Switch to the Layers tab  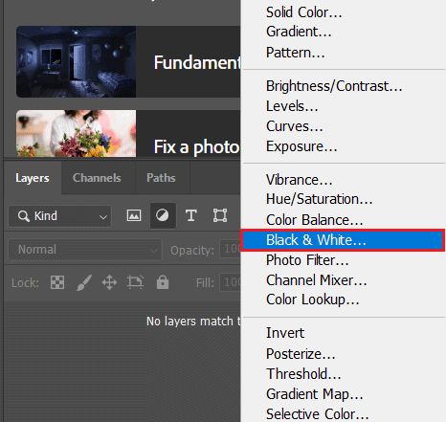tap(33, 178)
